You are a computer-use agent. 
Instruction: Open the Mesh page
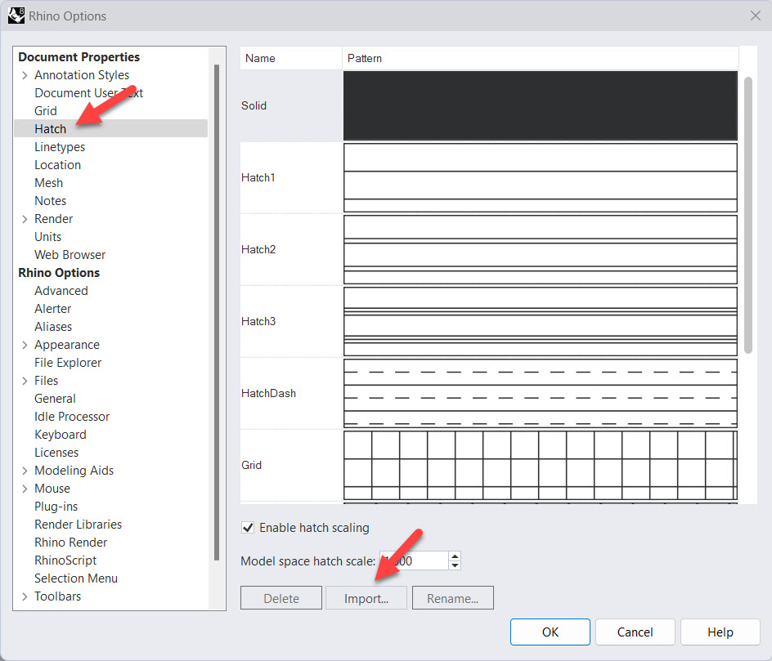[x=49, y=183]
